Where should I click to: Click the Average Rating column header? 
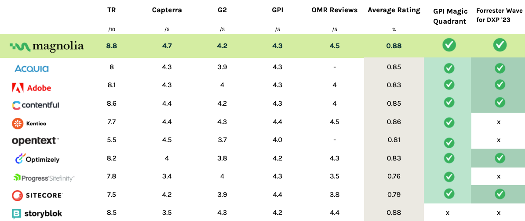pyautogui.click(x=394, y=10)
